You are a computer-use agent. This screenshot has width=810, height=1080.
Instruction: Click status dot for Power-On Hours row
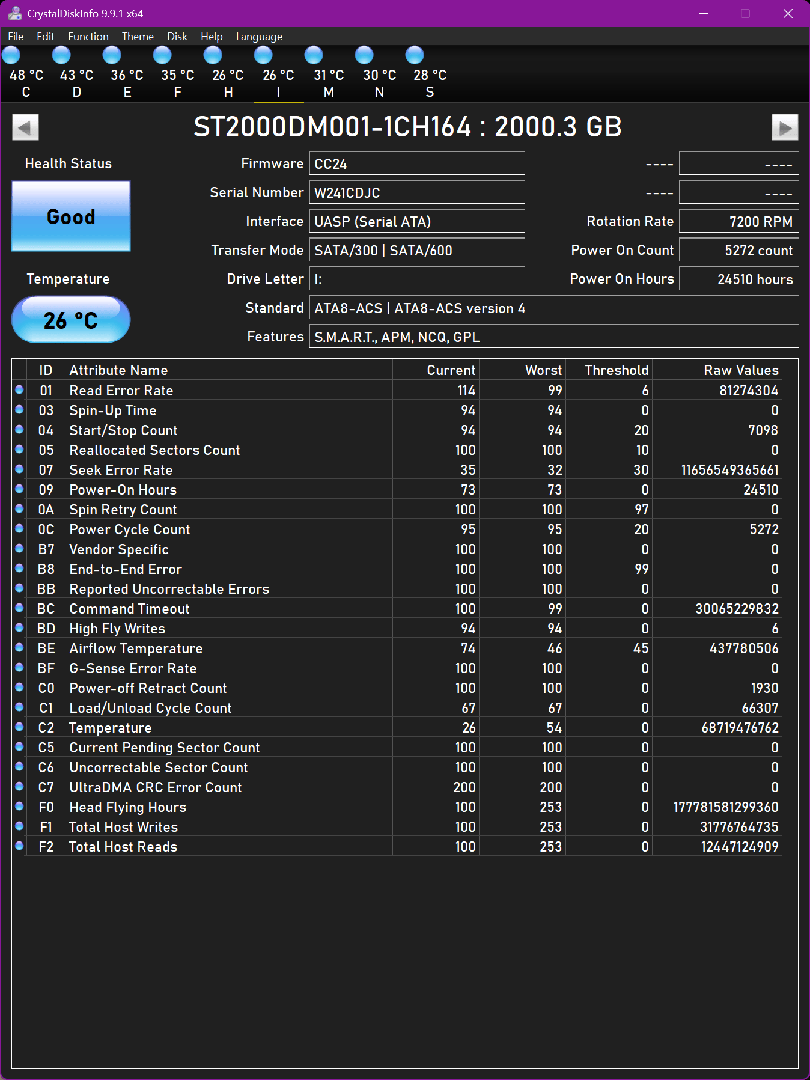(19, 489)
